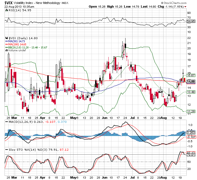
Task: Click the boxed 11.28 lower Bollinger band tag
Action: (x=191, y=111)
